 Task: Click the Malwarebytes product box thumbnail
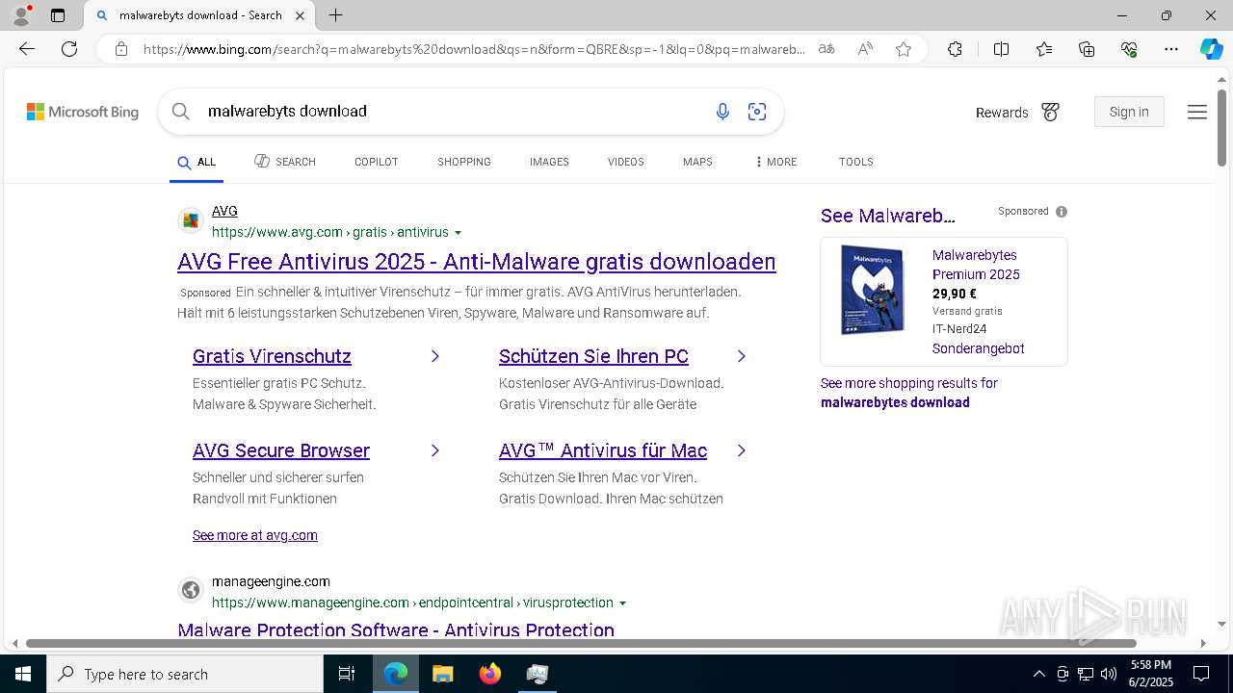pos(872,290)
